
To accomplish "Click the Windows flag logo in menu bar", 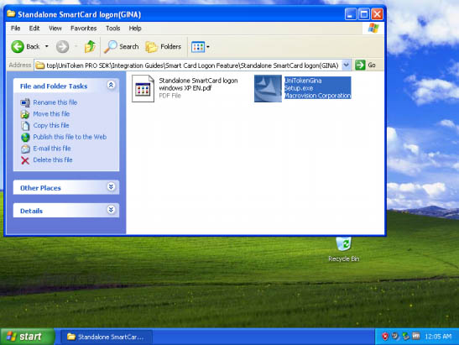I will click(373, 29).
